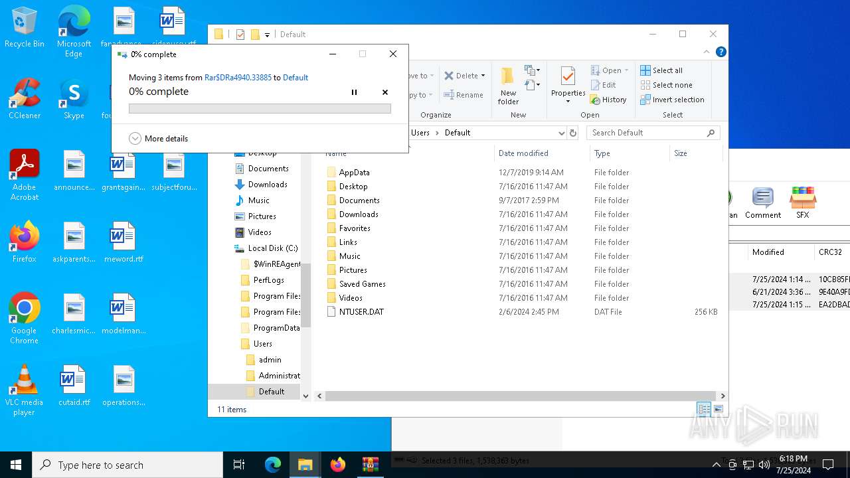Open Default destination link in dialog
The width and height of the screenshot is (850, 478).
[296, 78]
